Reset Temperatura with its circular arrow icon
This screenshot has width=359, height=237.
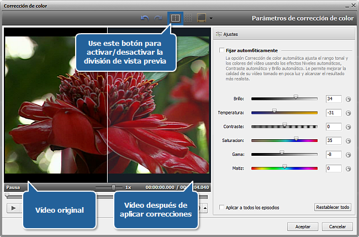349,113
